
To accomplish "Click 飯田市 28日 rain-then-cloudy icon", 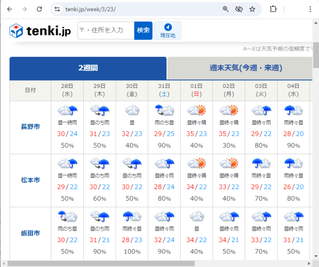I will (x=67, y=216).
